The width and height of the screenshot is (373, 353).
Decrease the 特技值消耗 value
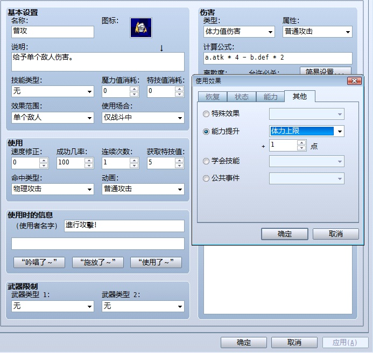pyautogui.click(x=179, y=94)
